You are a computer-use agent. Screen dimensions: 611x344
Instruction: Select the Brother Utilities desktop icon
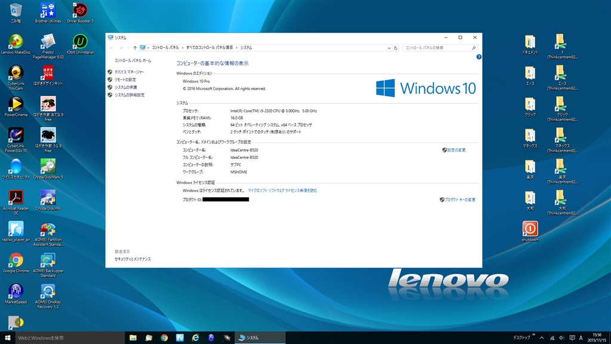(48, 13)
